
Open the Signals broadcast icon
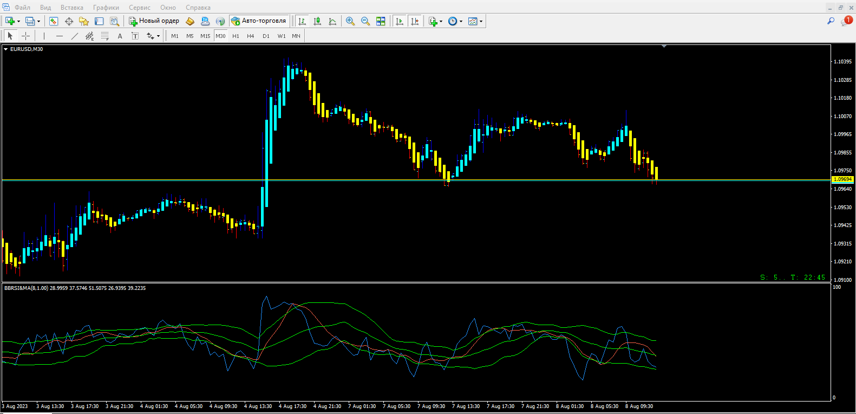coord(220,21)
